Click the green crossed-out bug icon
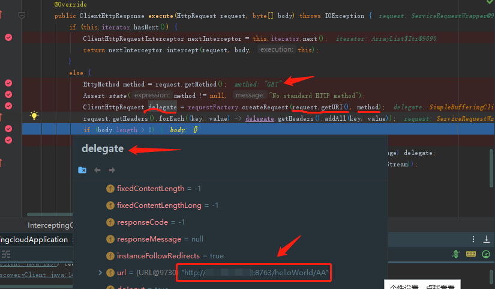 click(455, 254)
